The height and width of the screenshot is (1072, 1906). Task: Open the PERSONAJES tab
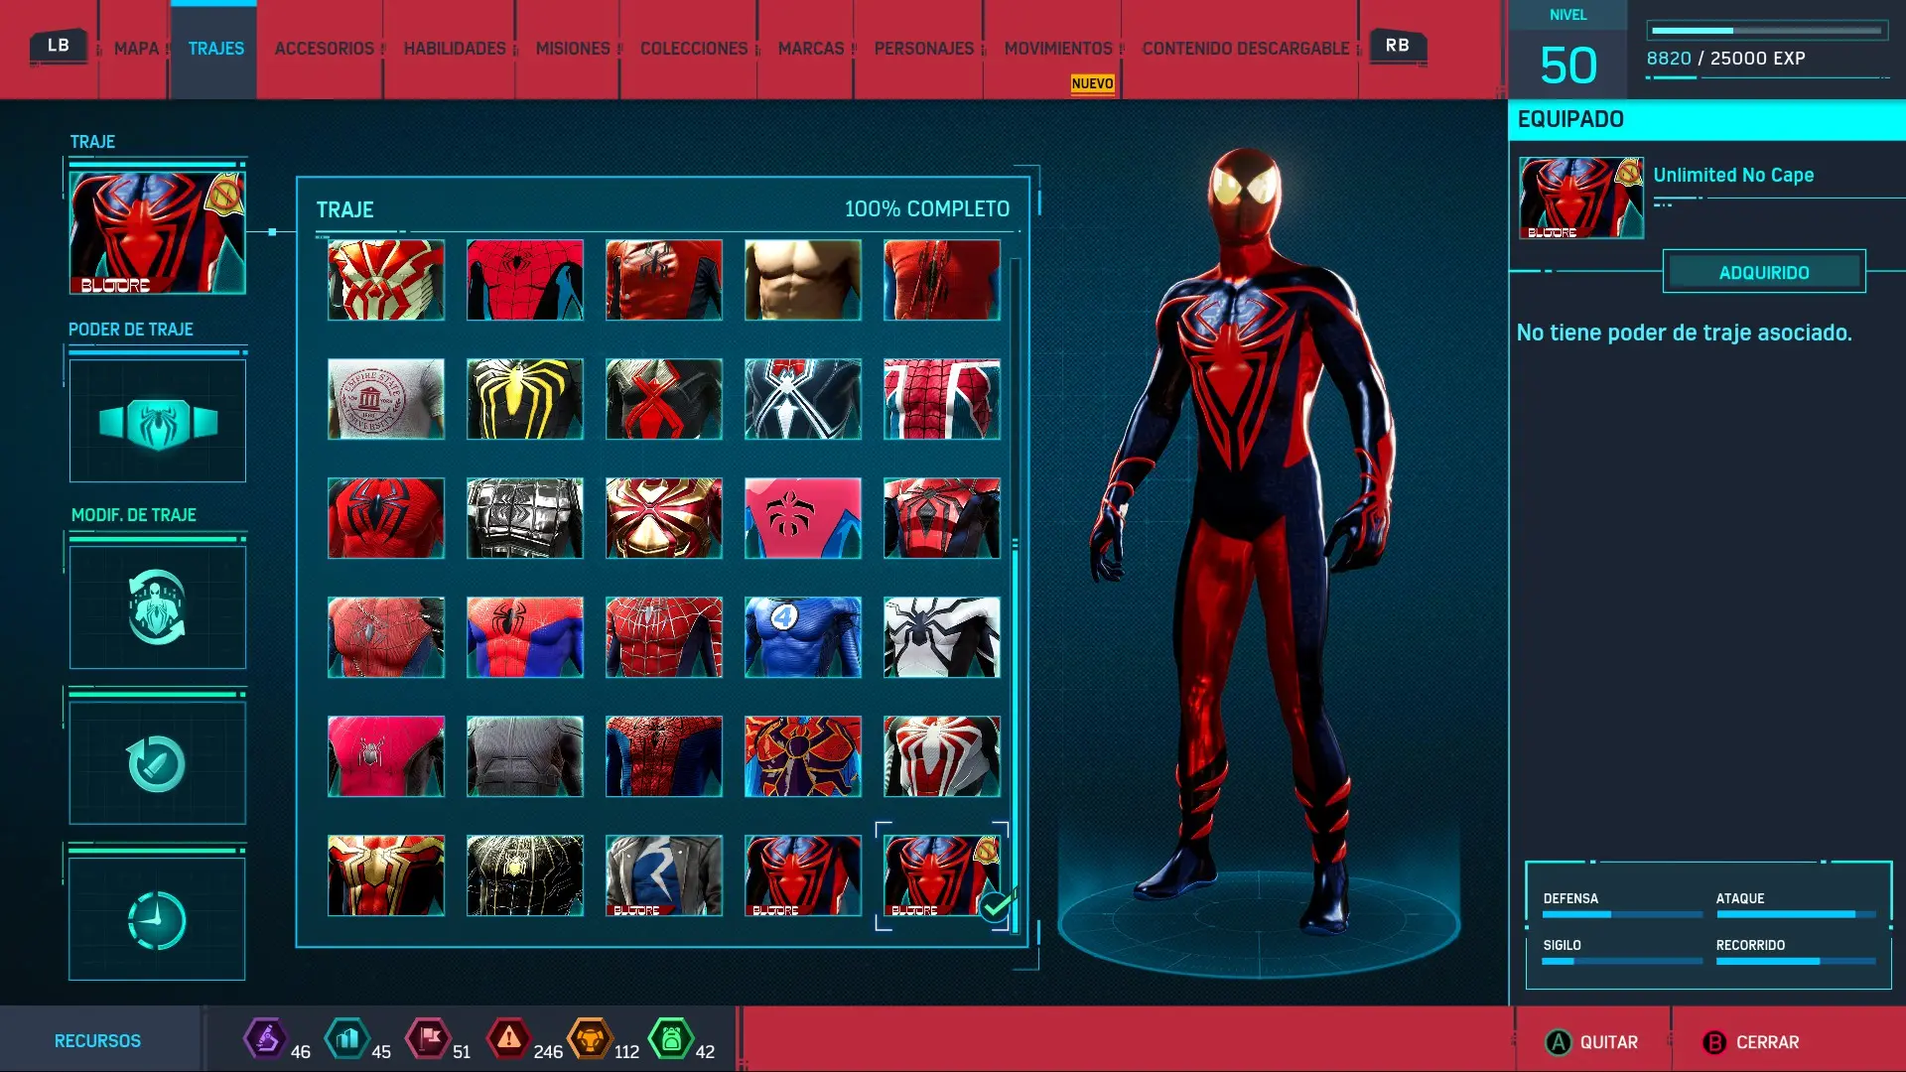click(x=924, y=49)
